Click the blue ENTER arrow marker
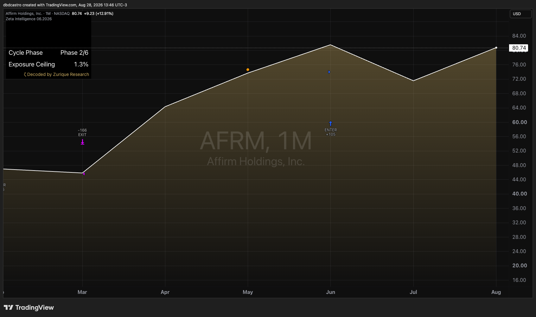The width and height of the screenshot is (536, 317). click(330, 124)
